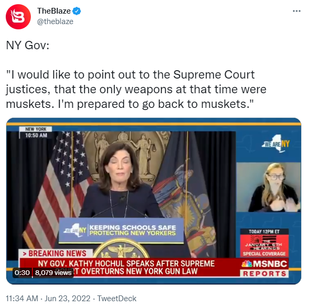Visit the @theblaze handle

click(55, 21)
